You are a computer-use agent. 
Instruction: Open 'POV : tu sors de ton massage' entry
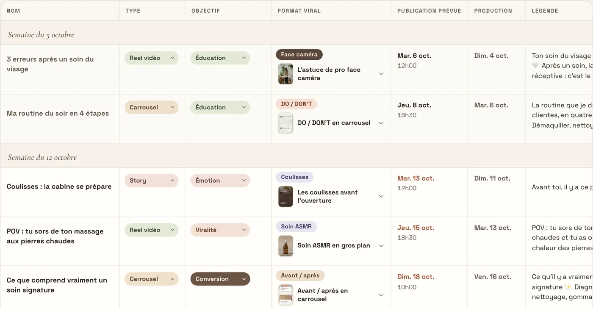point(55,236)
